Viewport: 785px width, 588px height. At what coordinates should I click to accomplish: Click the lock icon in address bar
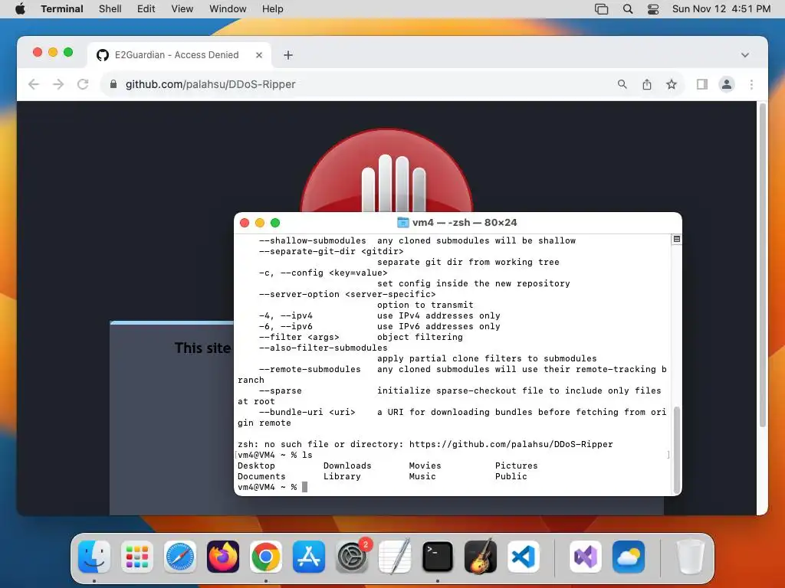click(x=113, y=84)
